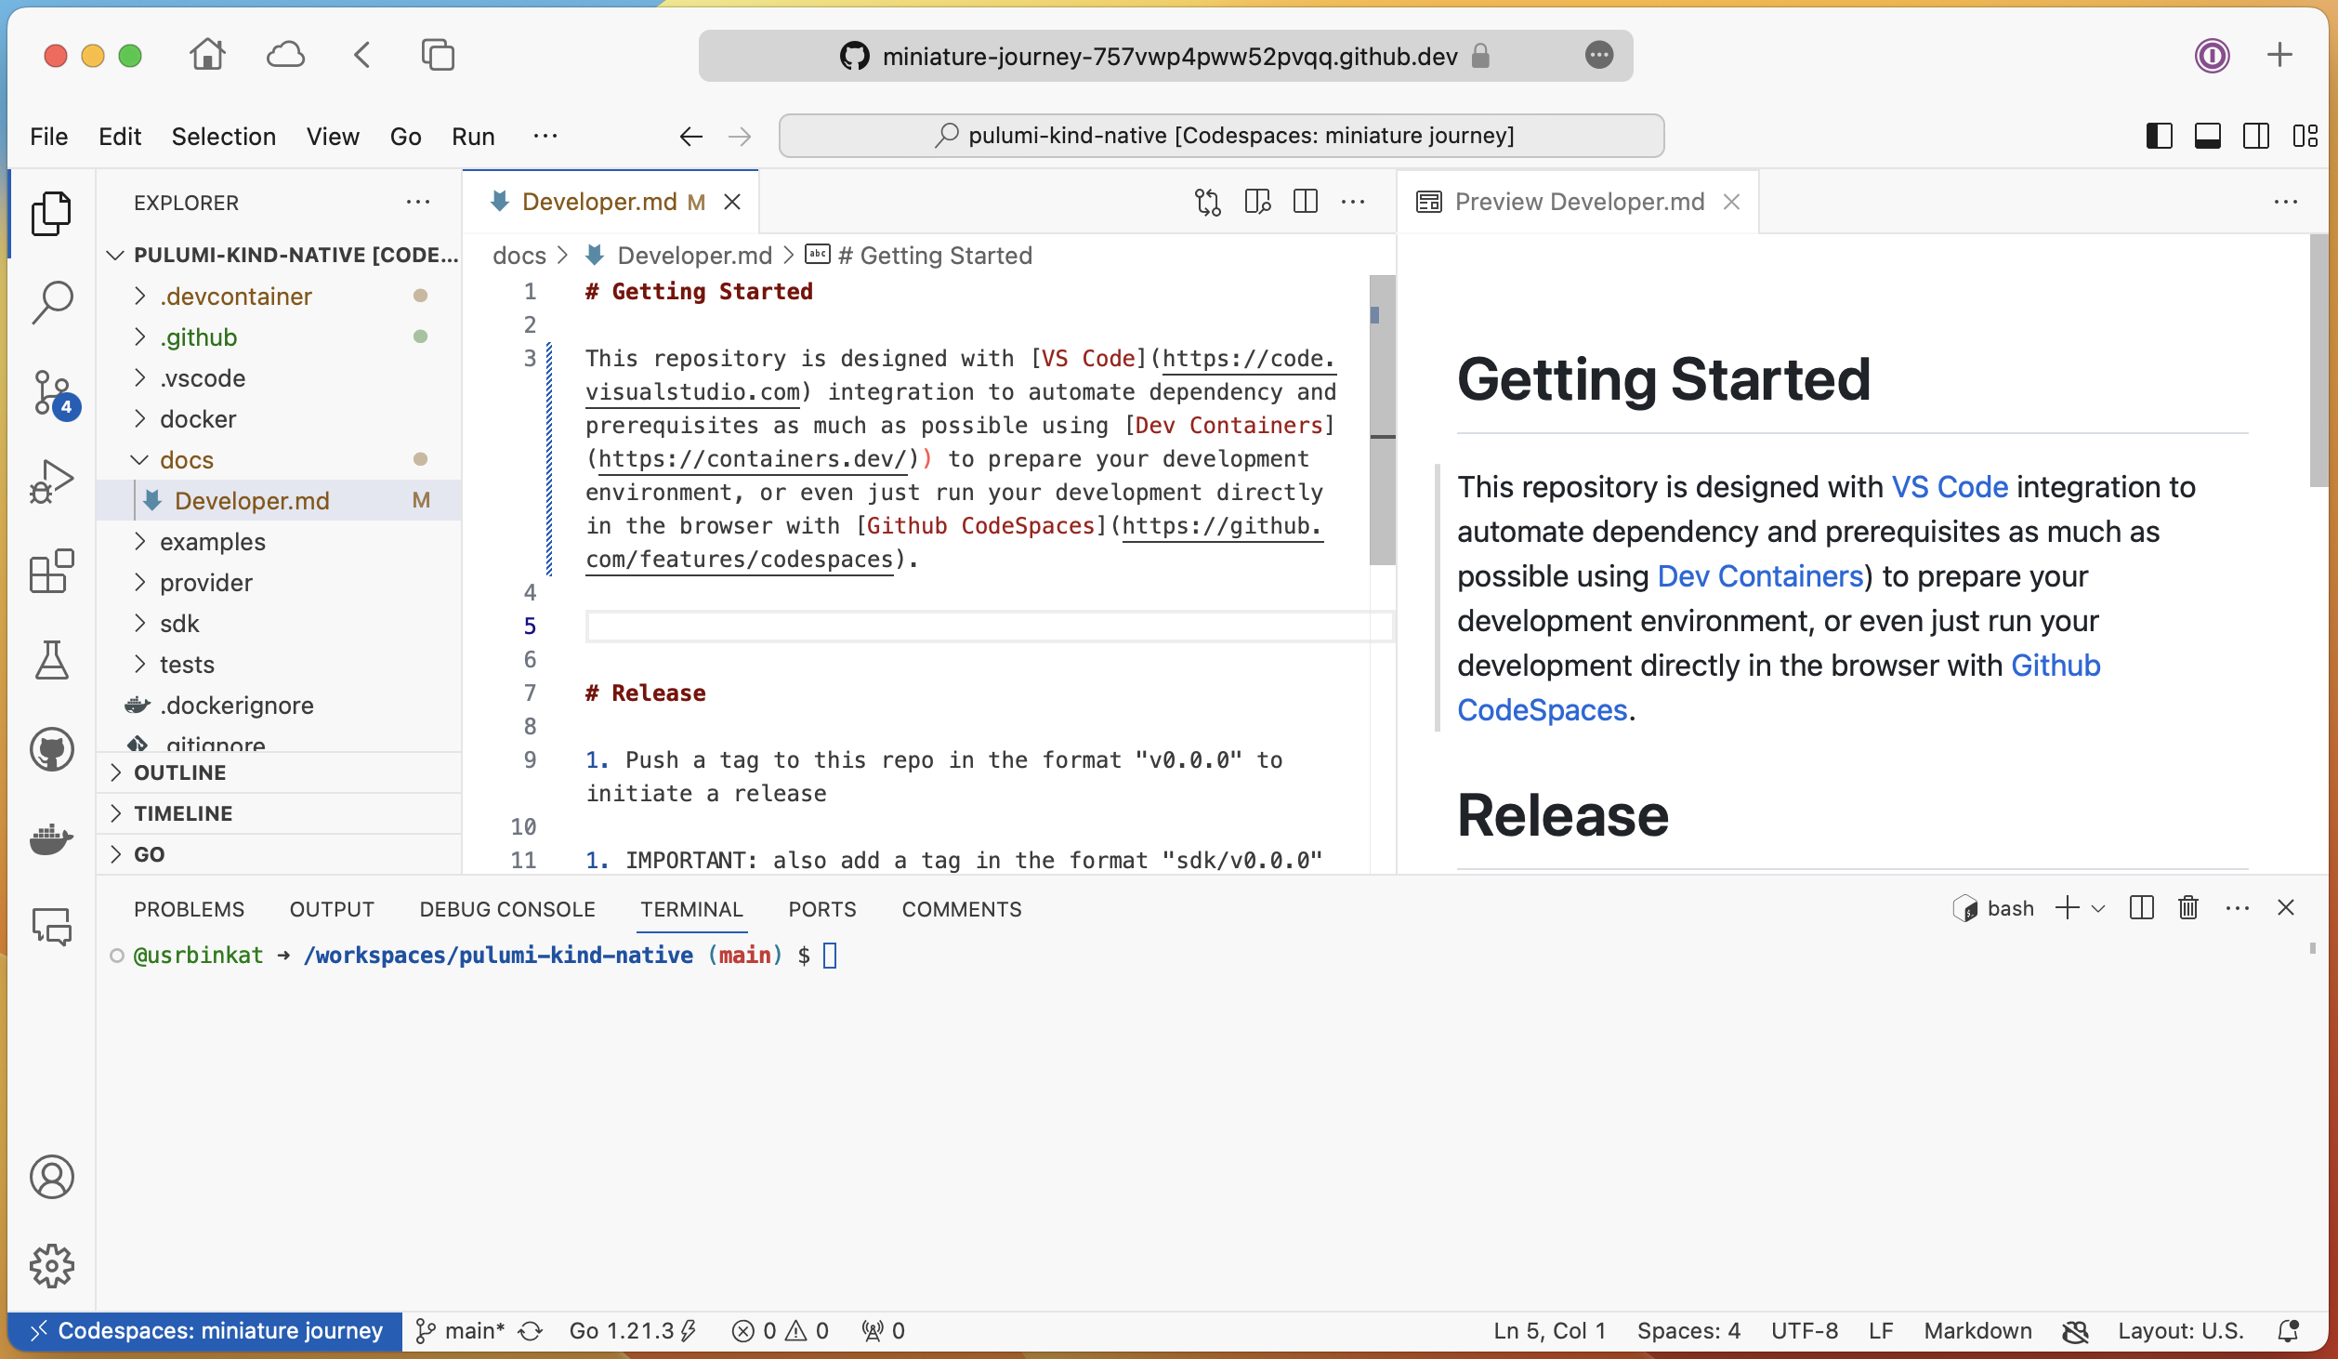
Task: Expand the TIMELINE section
Action: point(279,813)
